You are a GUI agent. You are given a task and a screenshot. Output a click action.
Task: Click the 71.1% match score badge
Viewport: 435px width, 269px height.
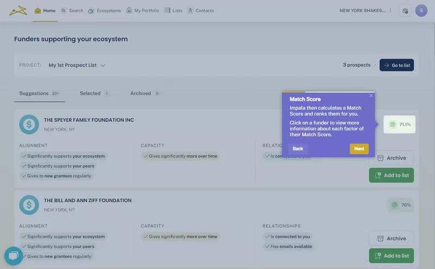point(400,124)
